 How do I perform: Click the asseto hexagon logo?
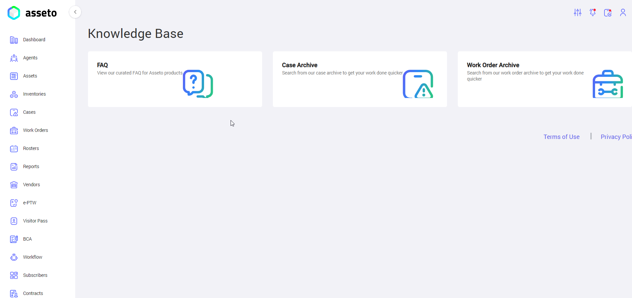tap(14, 13)
